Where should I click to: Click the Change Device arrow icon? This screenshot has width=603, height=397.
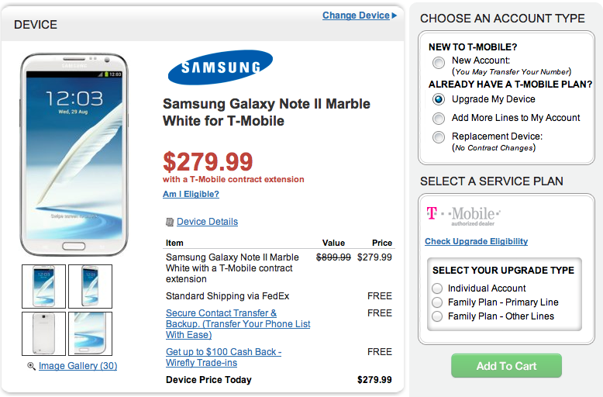[395, 16]
